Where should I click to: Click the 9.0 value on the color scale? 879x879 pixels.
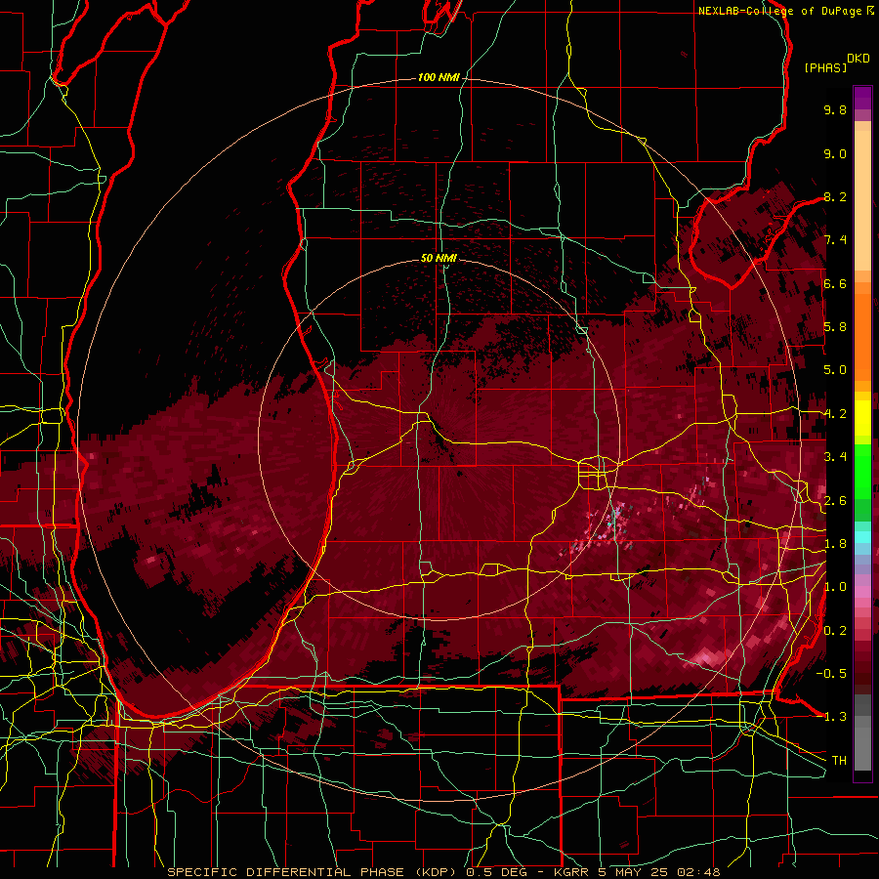[x=835, y=153]
